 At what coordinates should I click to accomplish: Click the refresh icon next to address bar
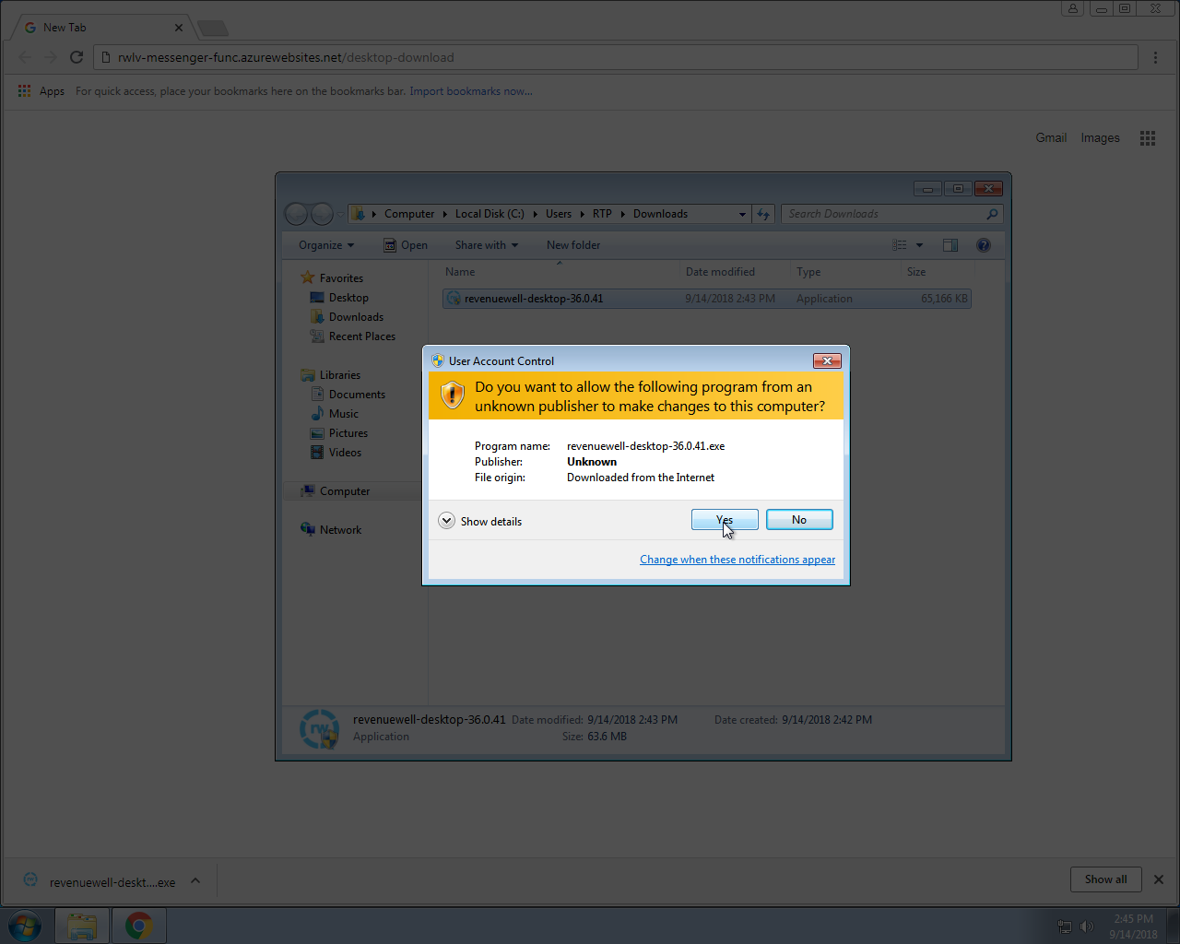coord(763,214)
